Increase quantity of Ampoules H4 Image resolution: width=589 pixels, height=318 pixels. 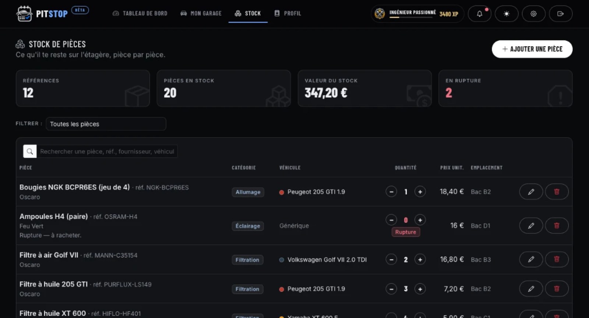[x=420, y=220]
